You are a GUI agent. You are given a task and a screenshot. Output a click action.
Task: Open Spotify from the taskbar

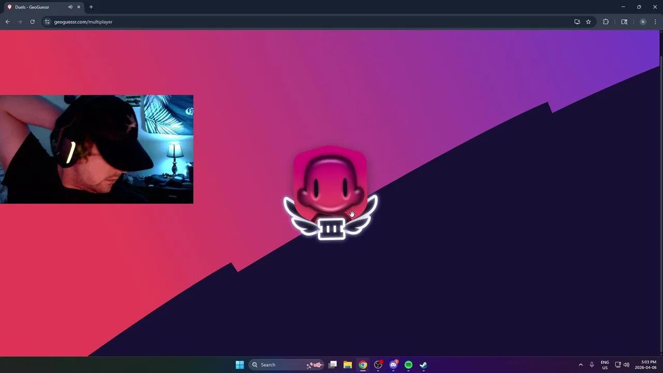[408, 365]
